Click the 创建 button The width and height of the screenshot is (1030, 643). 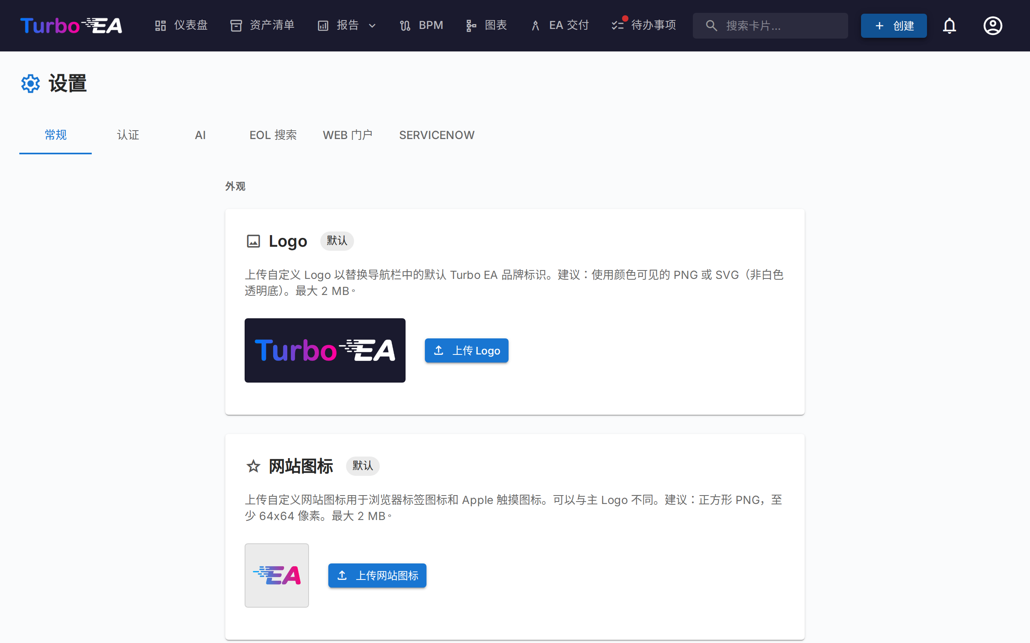click(x=894, y=25)
